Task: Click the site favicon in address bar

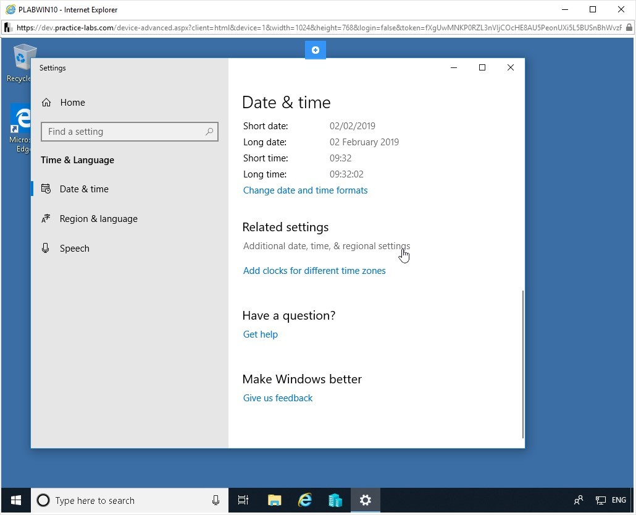Action: [x=8, y=28]
